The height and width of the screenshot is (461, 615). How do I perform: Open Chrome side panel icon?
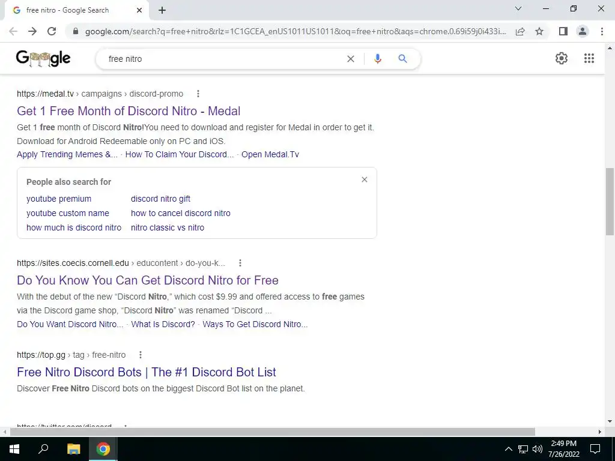coord(563,31)
